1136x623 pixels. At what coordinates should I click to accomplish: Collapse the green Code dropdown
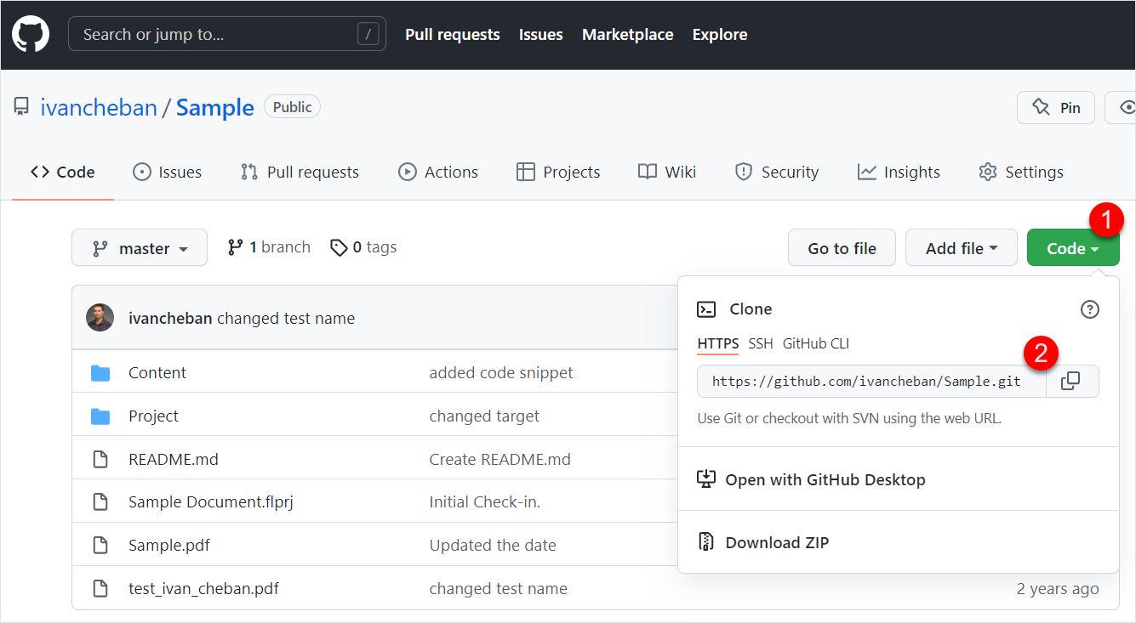point(1072,248)
